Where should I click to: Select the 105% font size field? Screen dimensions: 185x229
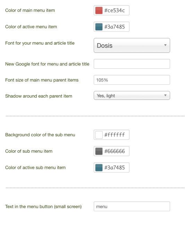(132, 80)
